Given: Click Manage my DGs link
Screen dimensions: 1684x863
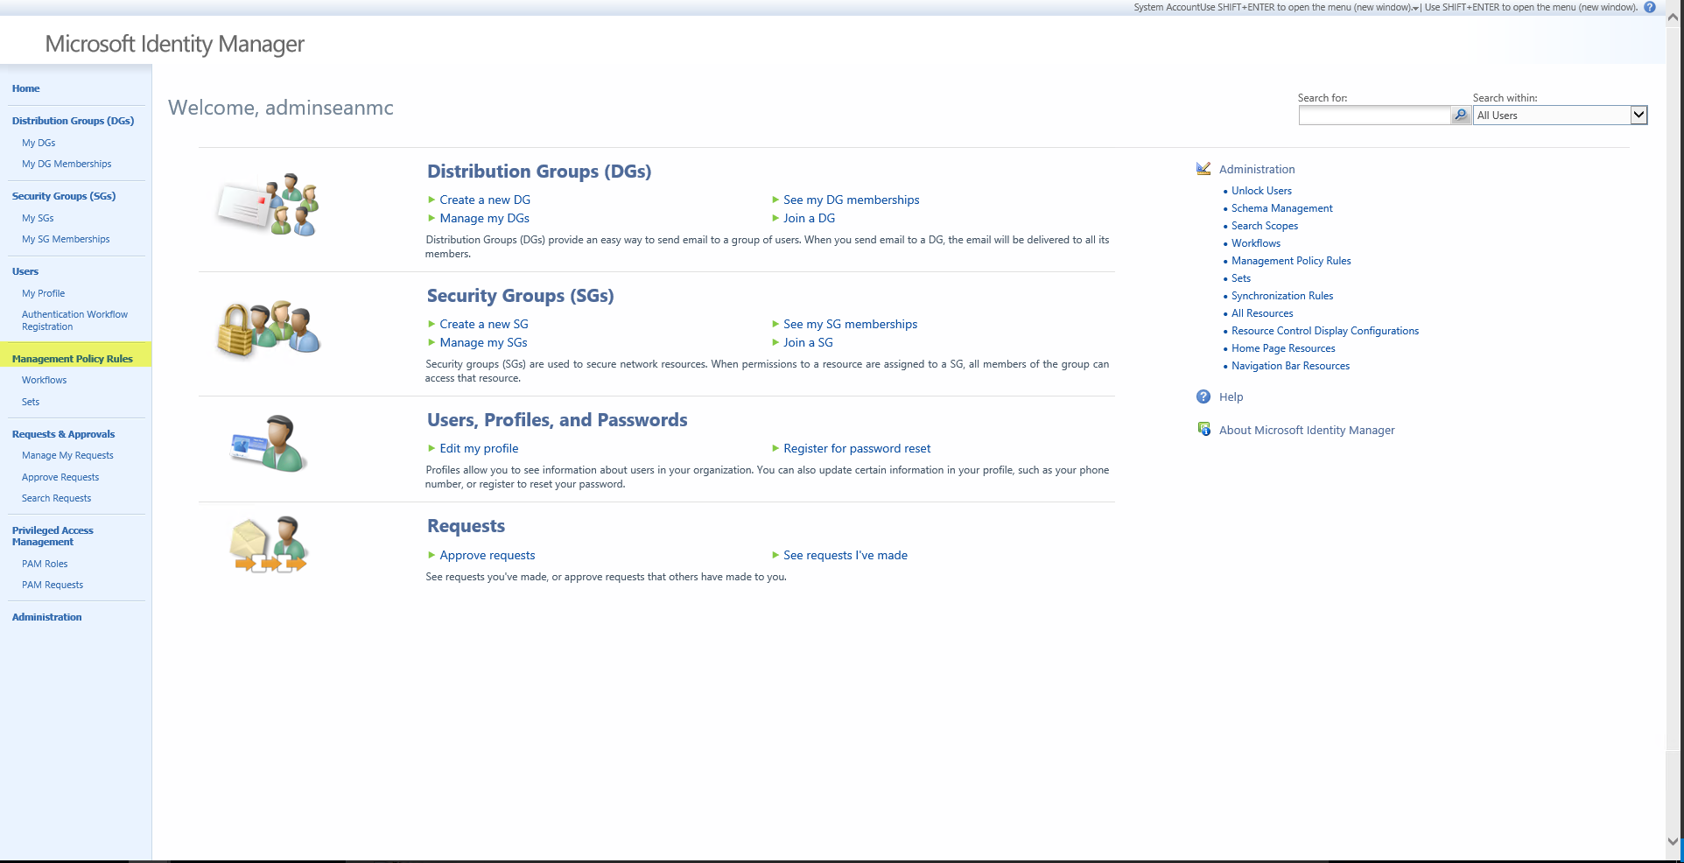Looking at the screenshot, I should (484, 218).
